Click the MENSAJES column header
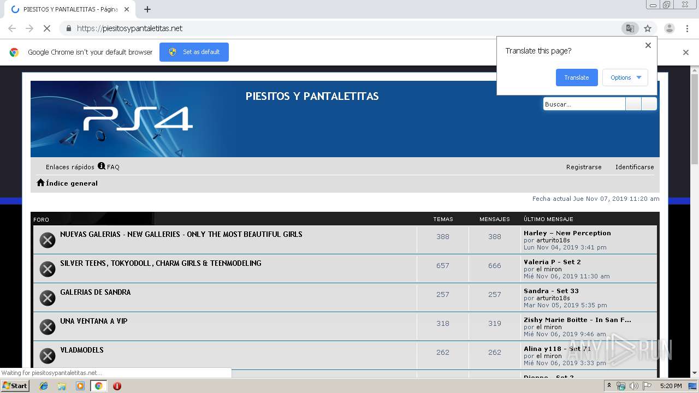The image size is (699, 393). (495, 219)
